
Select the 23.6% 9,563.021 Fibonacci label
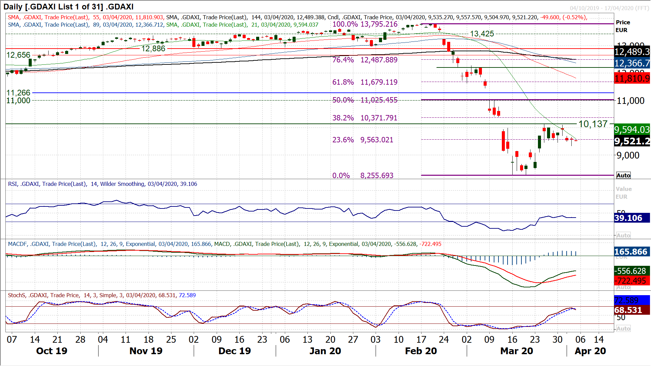363,140
